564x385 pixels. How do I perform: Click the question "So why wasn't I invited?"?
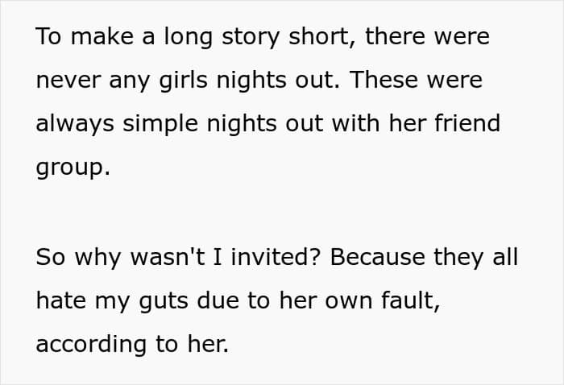pos(178,258)
